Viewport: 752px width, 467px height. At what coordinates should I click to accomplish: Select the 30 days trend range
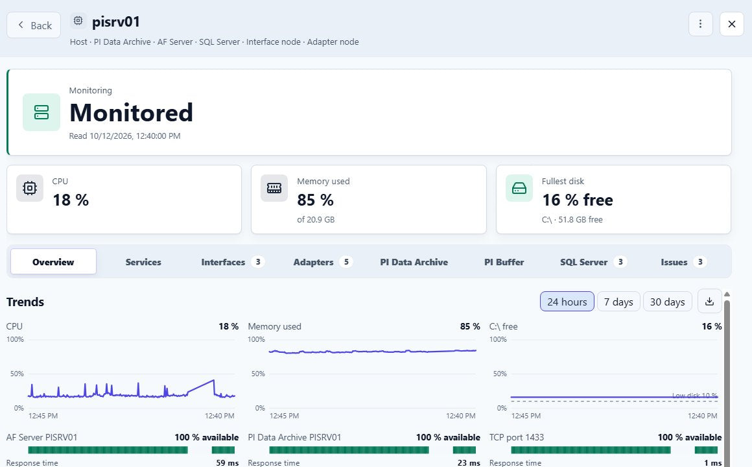click(667, 302)
